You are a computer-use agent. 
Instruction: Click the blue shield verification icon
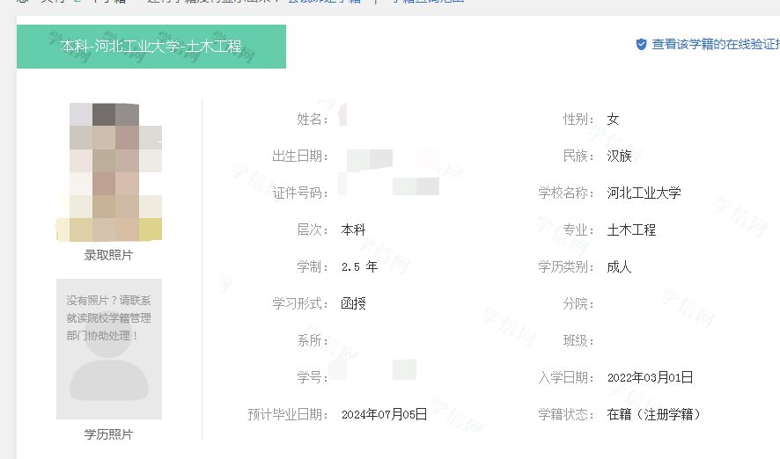641,44
